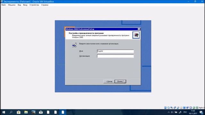
Task: Click the volume speaker tray icon
Action: (x=172, y=112)
